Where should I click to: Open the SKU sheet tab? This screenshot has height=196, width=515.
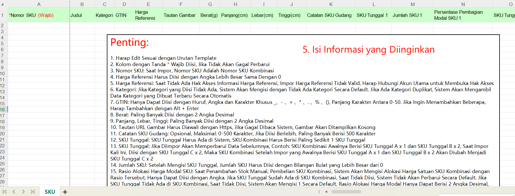pos(50,192)
